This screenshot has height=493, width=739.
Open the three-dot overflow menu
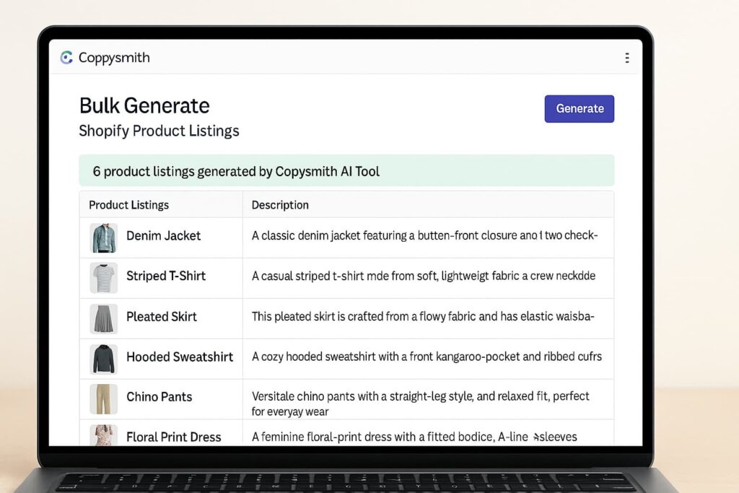[627, 58]
